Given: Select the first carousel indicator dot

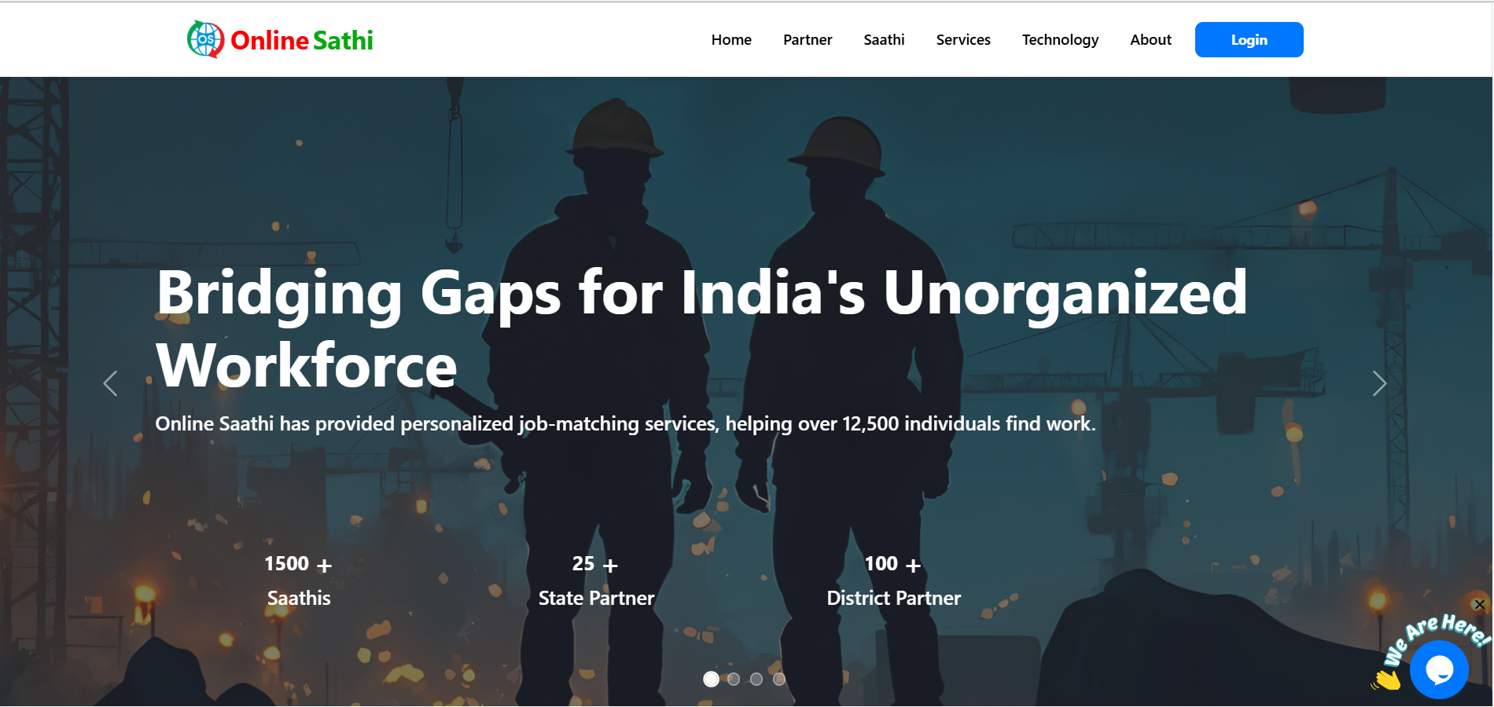Looking at the screenshot, I should coord(711,679).
